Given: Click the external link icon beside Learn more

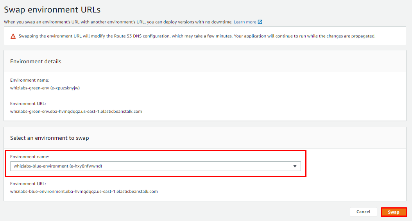Looking at the screenshot, I should point(260,22).
